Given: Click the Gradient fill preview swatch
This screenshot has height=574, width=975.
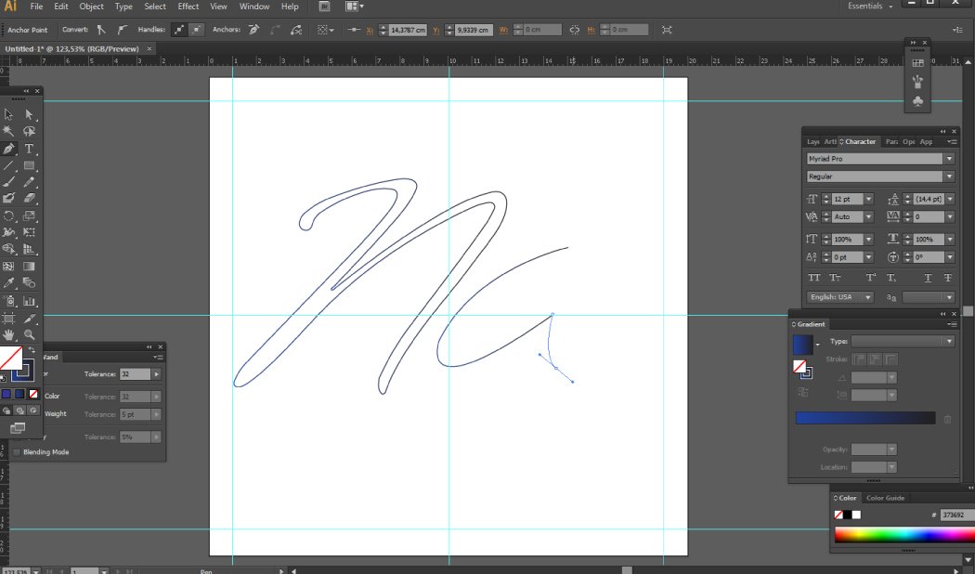Looking at the screenshot, I should coord(803,346).
